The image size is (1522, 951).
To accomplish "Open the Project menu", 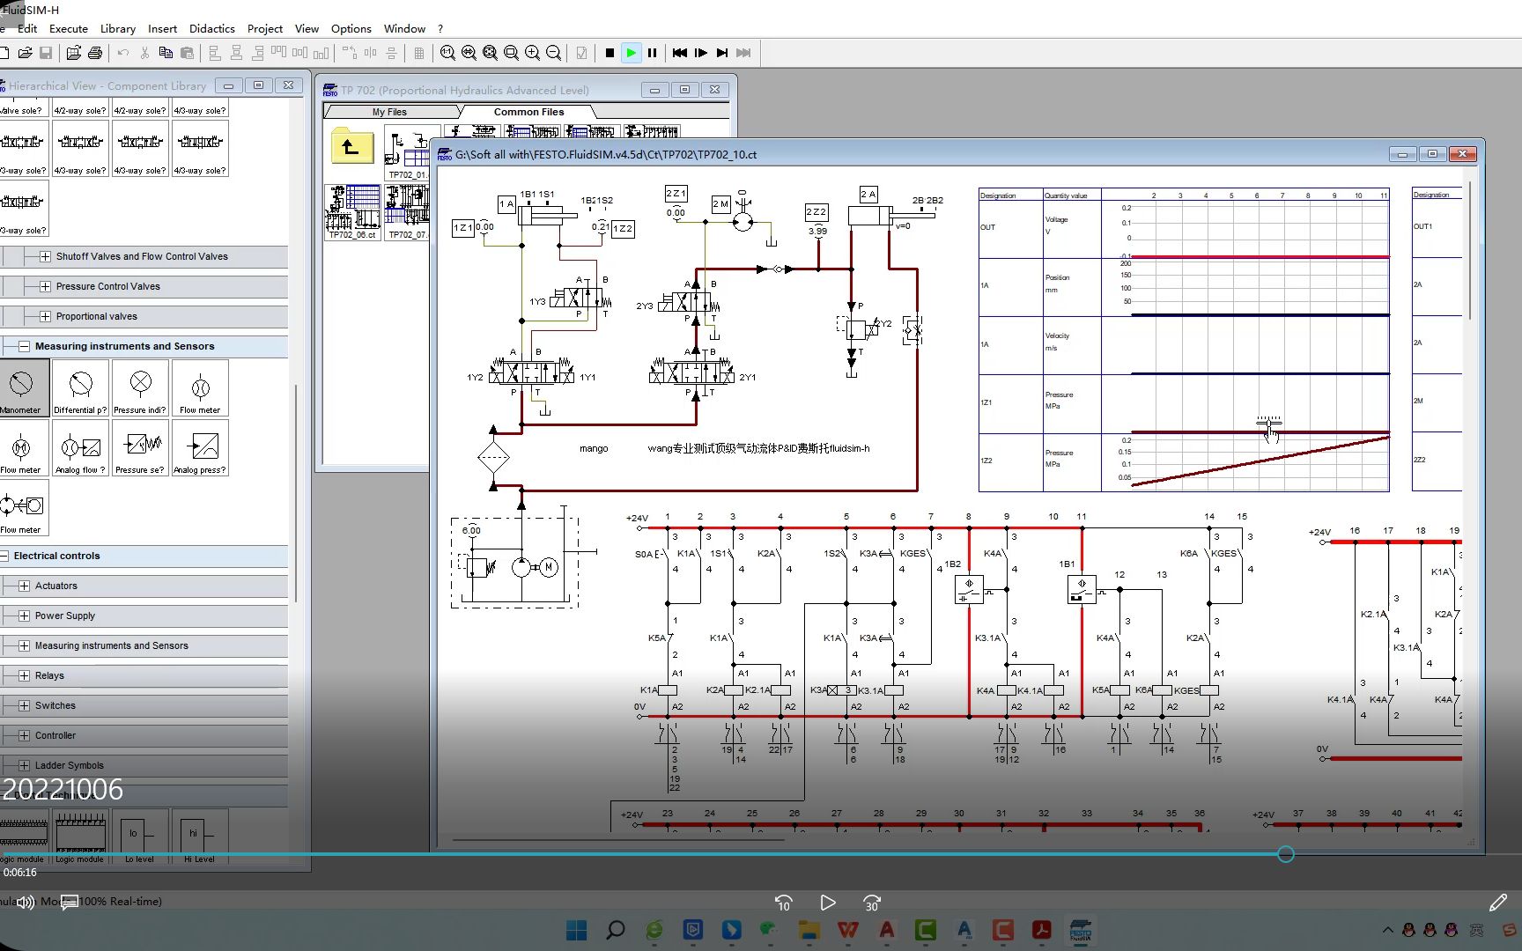I will click(x=265, y=28).
